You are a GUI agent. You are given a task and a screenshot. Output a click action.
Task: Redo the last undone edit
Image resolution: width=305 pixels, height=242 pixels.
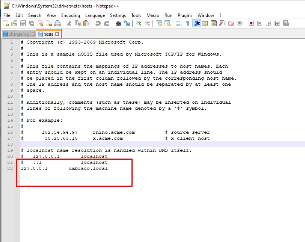[x=106, y=23]
